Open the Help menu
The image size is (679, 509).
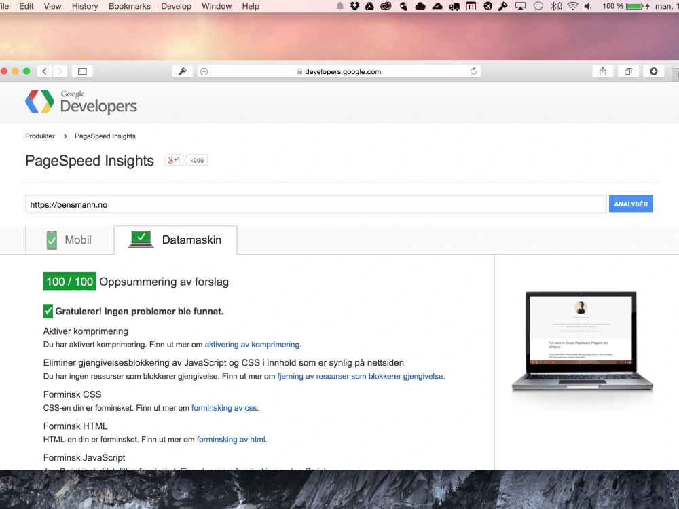(251, 6)
